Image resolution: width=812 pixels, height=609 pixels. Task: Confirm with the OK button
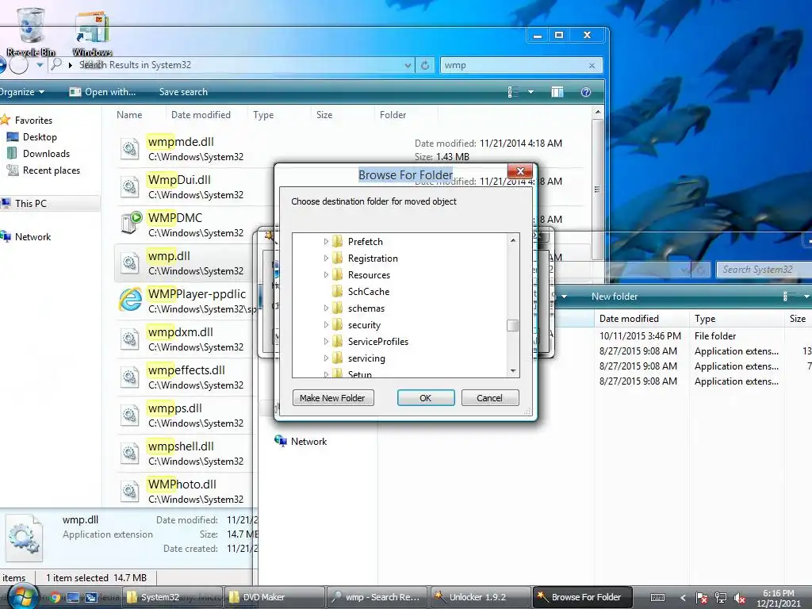(426, 398)
